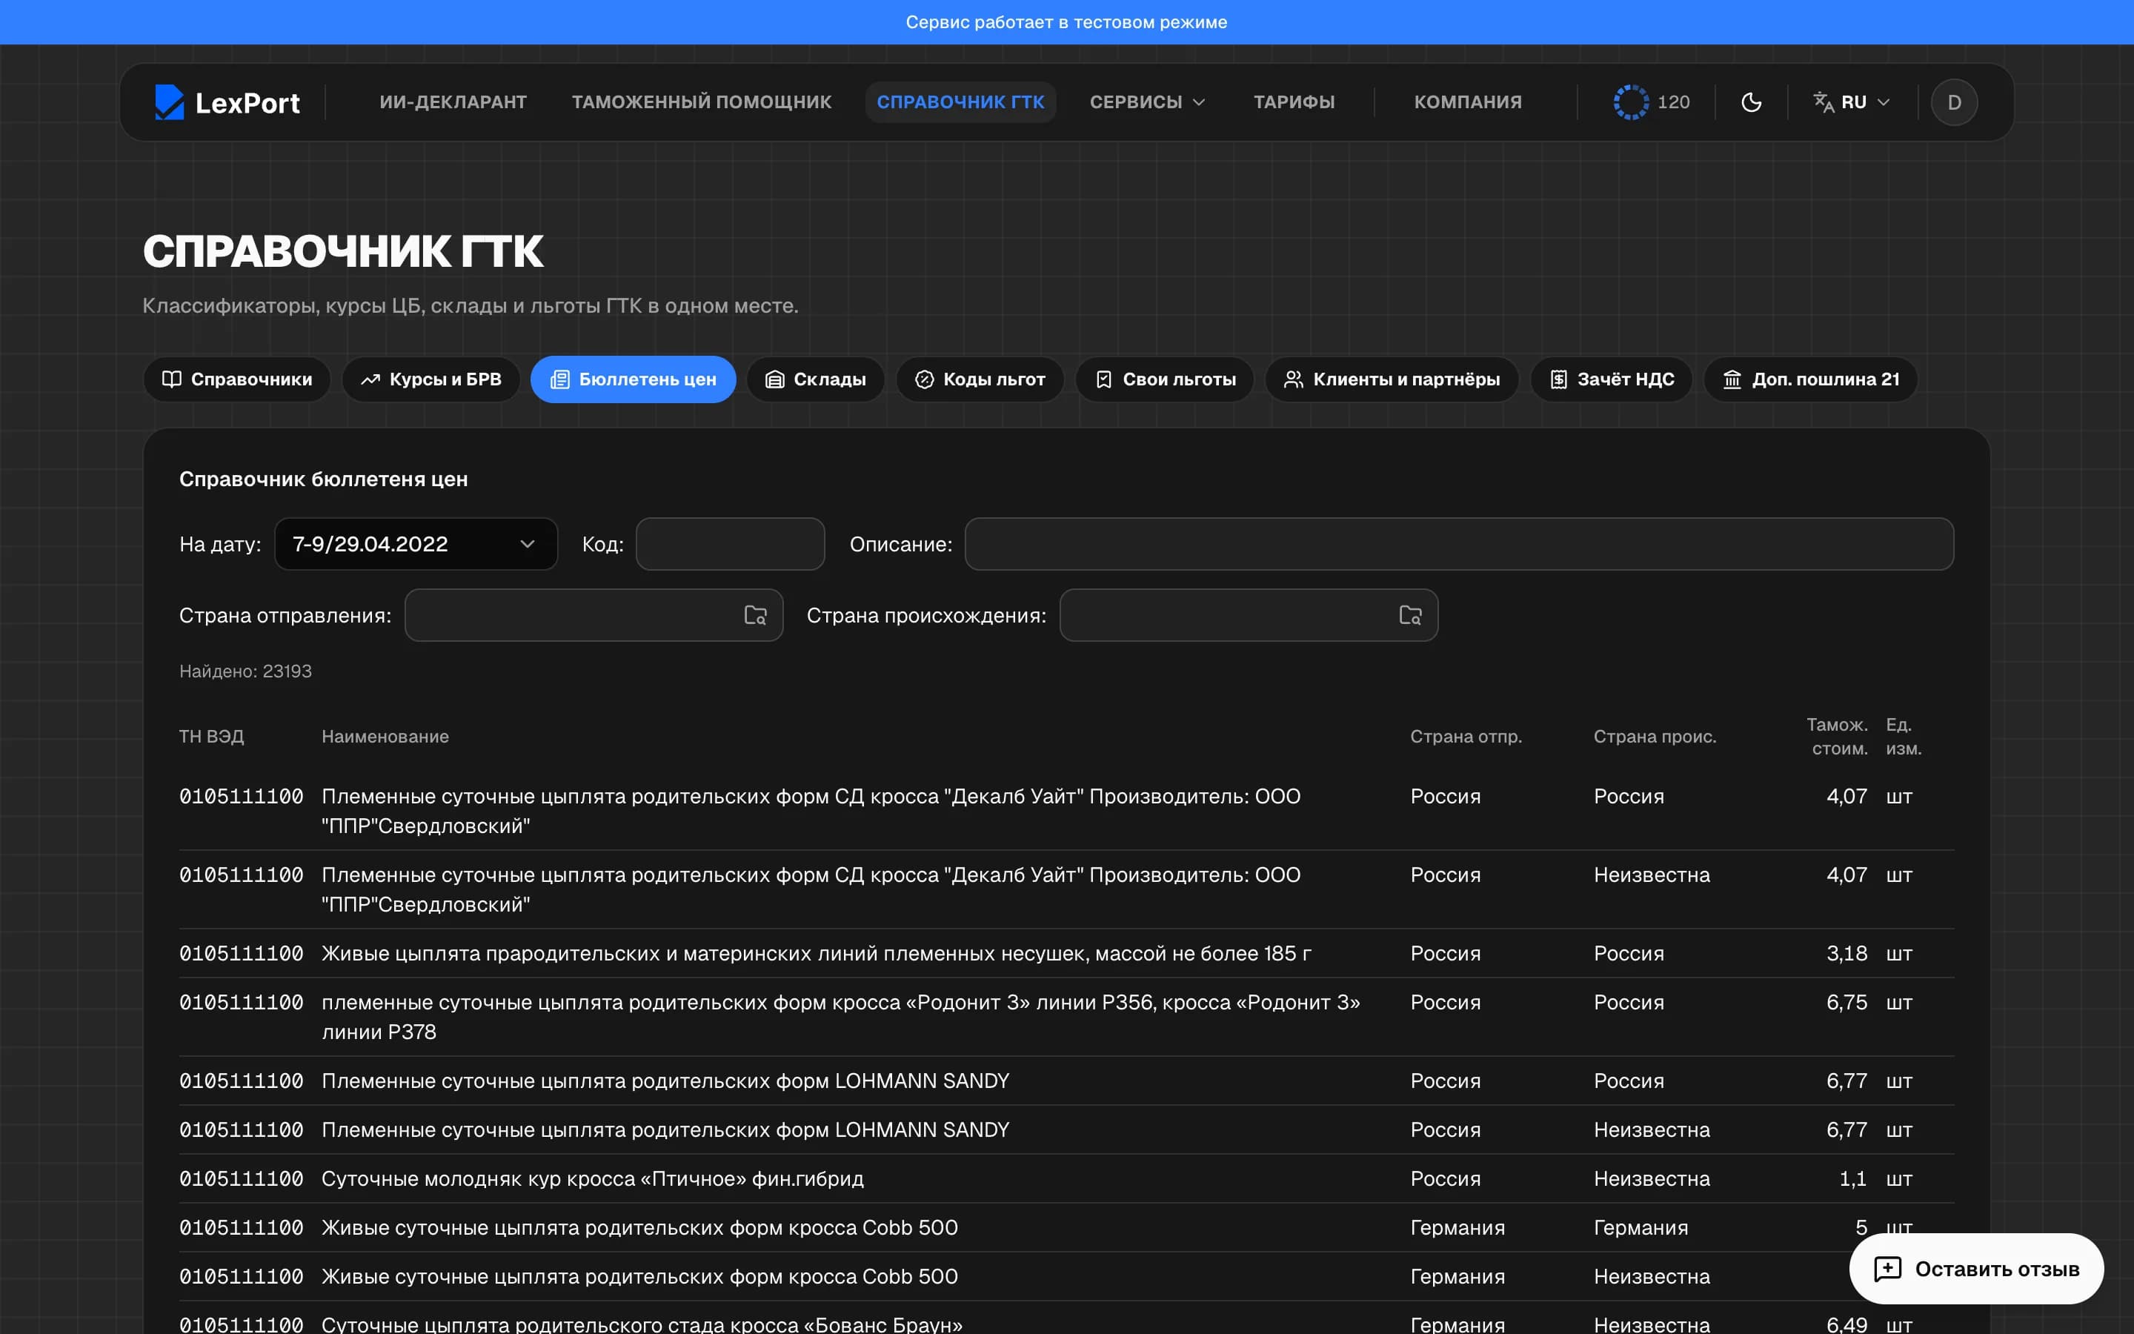Select the СПРАВОЧНИК ГТК nav item
This screenshot has width=2134, height=1334.
[x=960, y=102]
